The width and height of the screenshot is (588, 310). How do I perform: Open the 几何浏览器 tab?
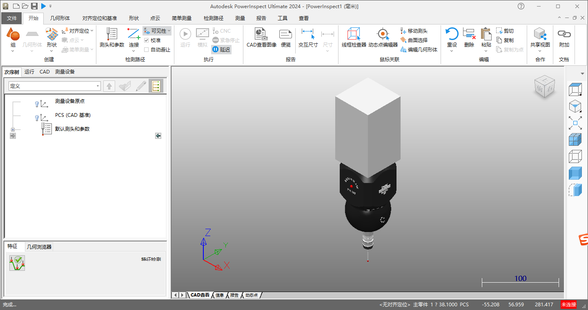pos(39,247)
